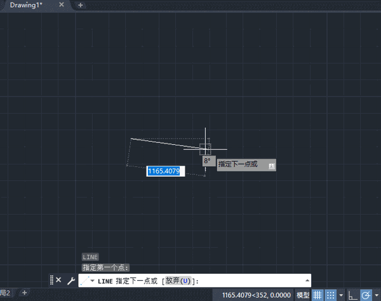Click the command line customize wrench icon
This screenshot has height=301, width=381.
point(71,280)
